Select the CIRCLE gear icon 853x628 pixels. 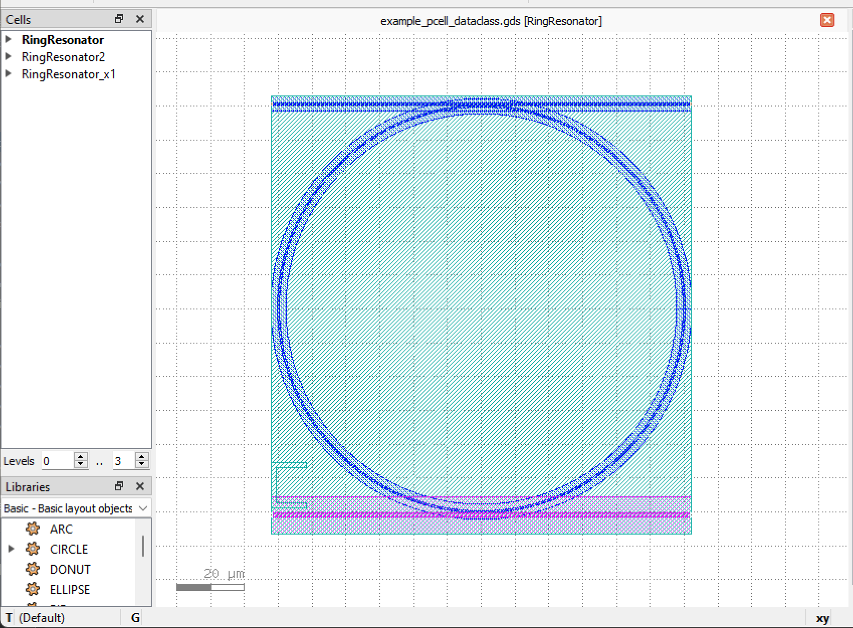coord(33,549)
